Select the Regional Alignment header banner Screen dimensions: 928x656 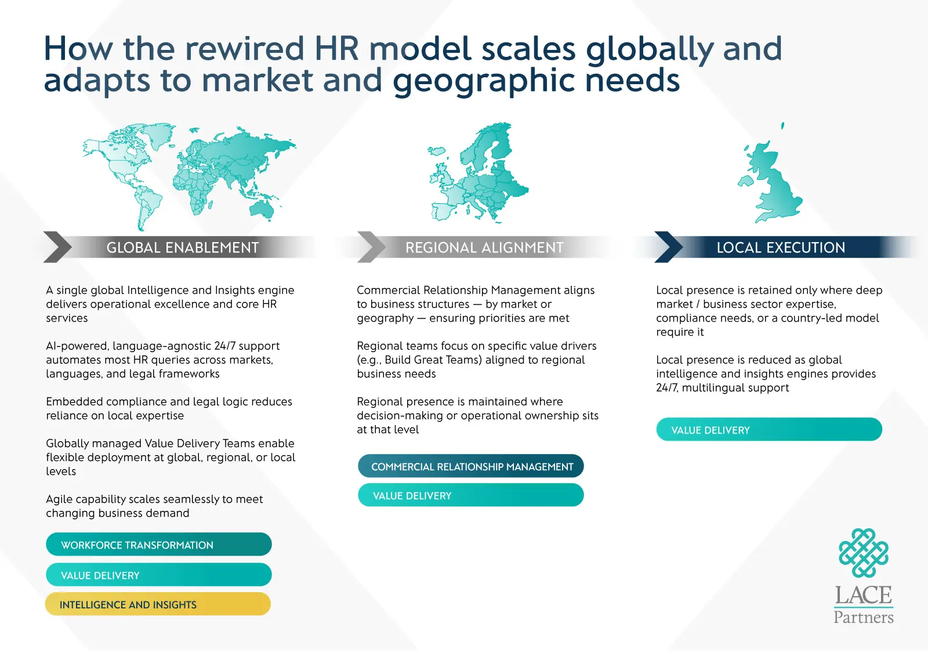coord(484,247)
